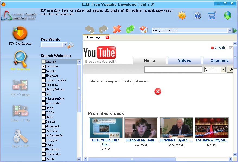Check the Google checkbox
This screenshot has width=238, height=162.
pos(44,71)
